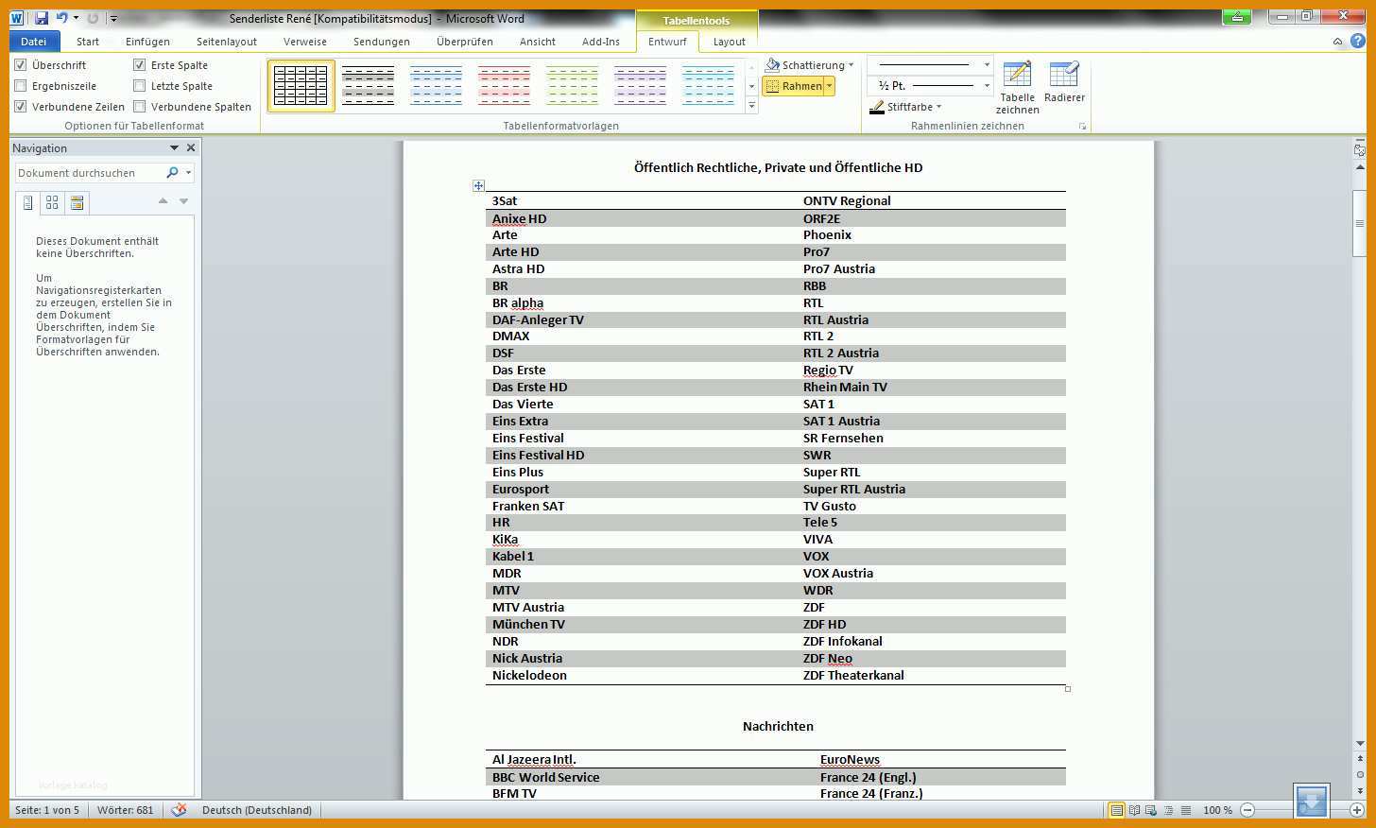Switch to draft view
Viewport: 1376px width, 828px height.
[x=1185, y=810]
